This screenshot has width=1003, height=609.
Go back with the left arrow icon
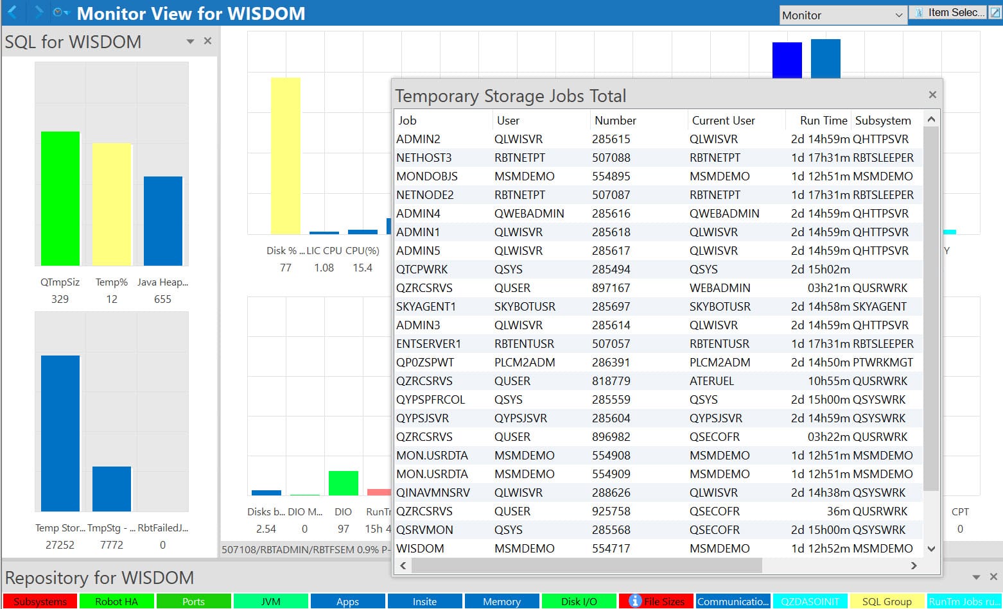click(x=12, y=12)
